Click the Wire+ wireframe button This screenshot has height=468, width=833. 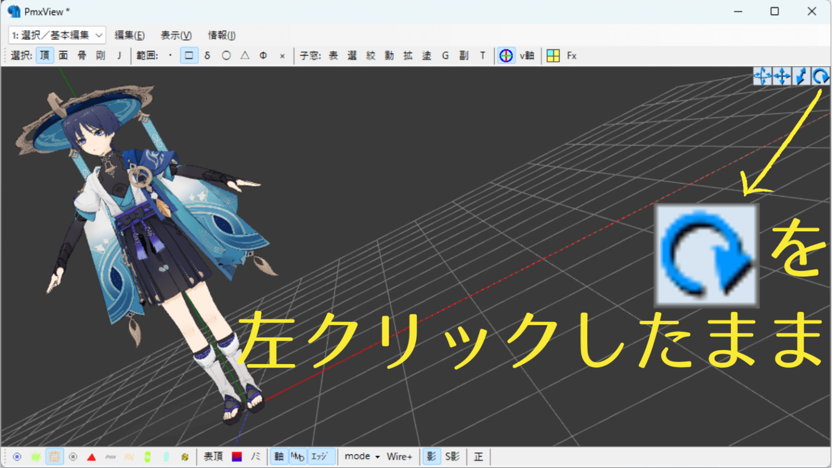click(x=400, y=456)
